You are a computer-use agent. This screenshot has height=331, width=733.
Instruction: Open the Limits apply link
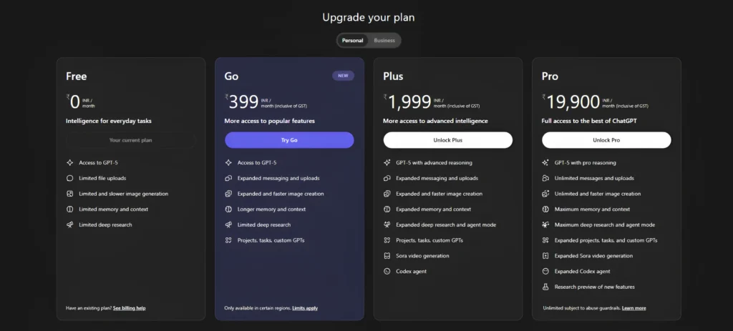tap(305, 308)
